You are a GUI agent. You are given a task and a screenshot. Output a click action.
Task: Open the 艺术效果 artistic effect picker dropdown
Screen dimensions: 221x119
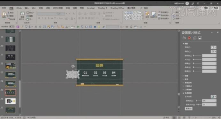pos(213,96)
